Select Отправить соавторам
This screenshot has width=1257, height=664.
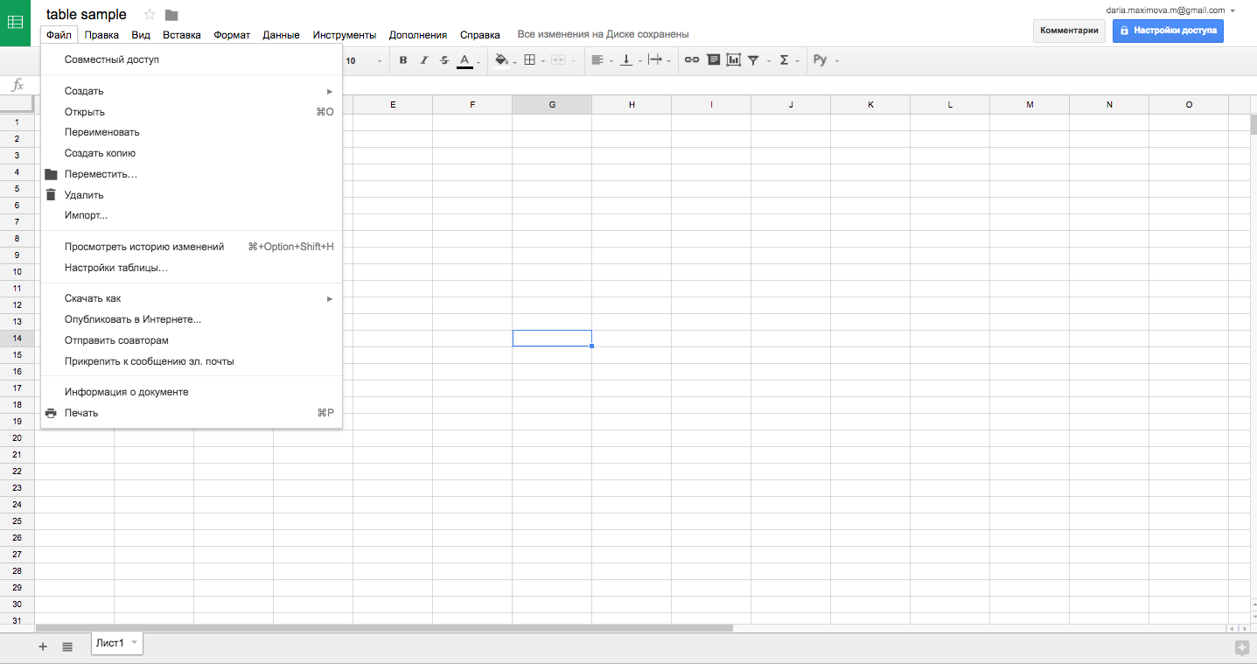(x=192, y=340)
